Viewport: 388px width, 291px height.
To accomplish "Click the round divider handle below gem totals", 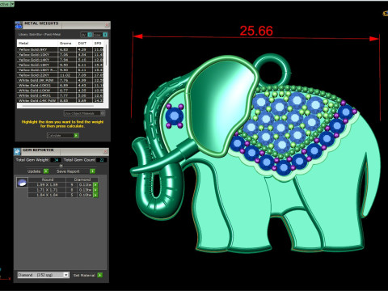I will coord(61,166).
